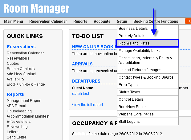Select Website Extra Pages

click(148, 114)
